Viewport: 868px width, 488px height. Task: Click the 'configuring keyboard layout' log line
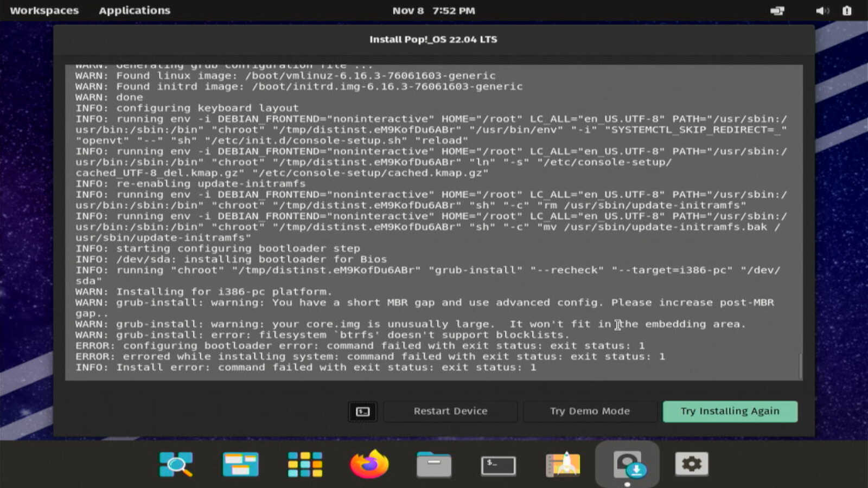(187, 108)
